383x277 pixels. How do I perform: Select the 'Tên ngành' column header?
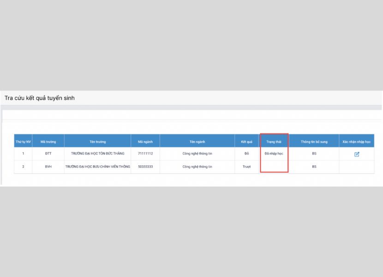197,142
